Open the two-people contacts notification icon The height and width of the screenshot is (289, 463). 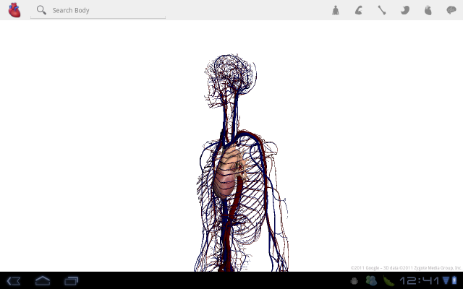point(371,281)
